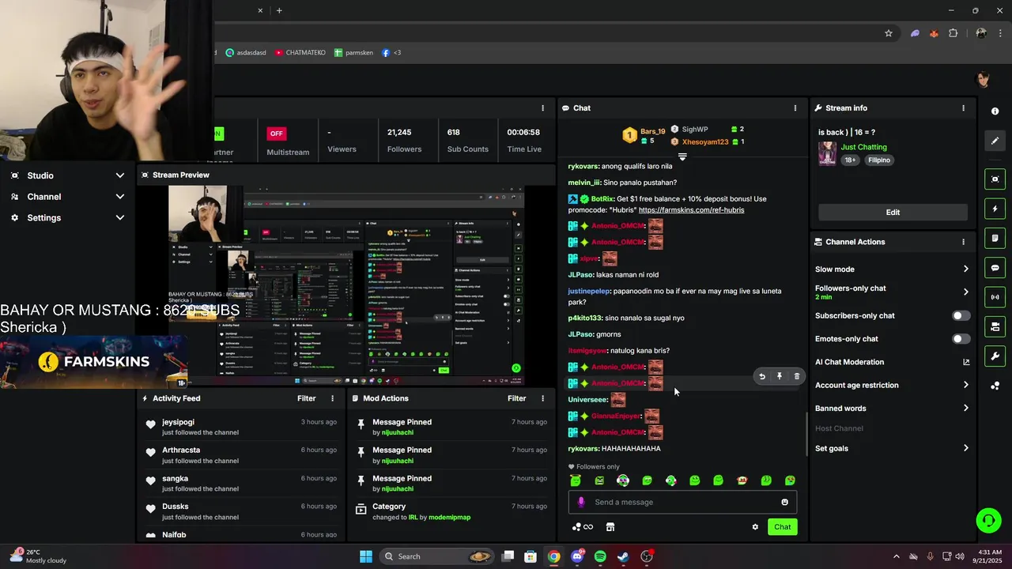Click the channel points infinity icon
The height and width of the screenshot is (569, 1012).
point(583,527)
